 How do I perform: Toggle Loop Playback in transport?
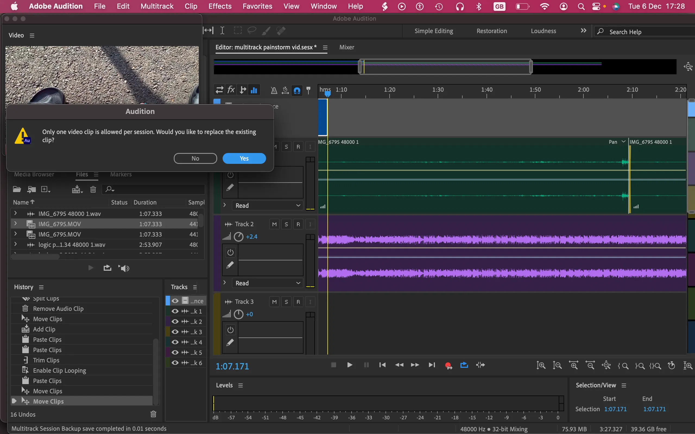[464, 365]
